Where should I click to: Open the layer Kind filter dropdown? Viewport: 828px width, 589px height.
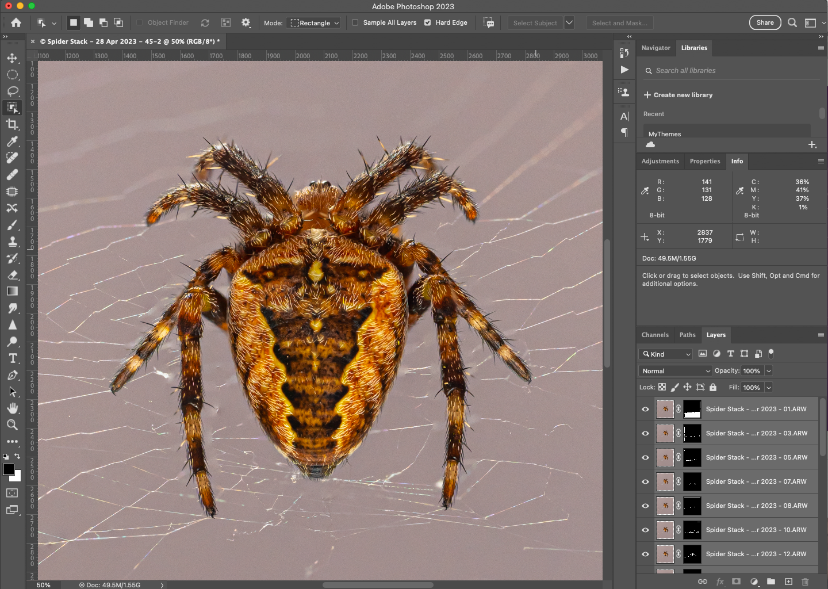pos(665,354)
